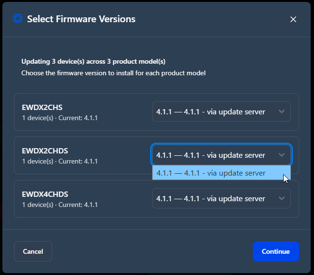Click the firmware chip icon in header
Screen dimensions: 314x275
(x=18, y=19)
